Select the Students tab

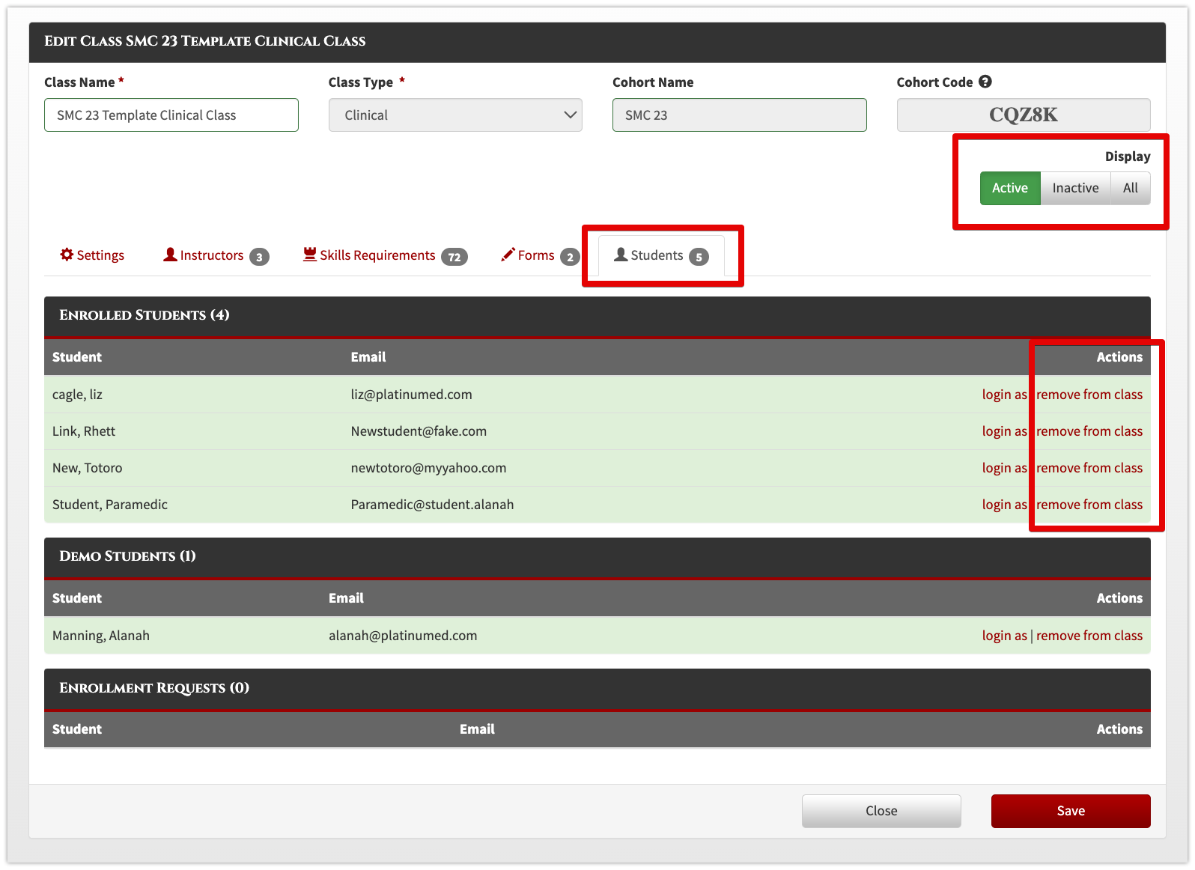[661, 255]
